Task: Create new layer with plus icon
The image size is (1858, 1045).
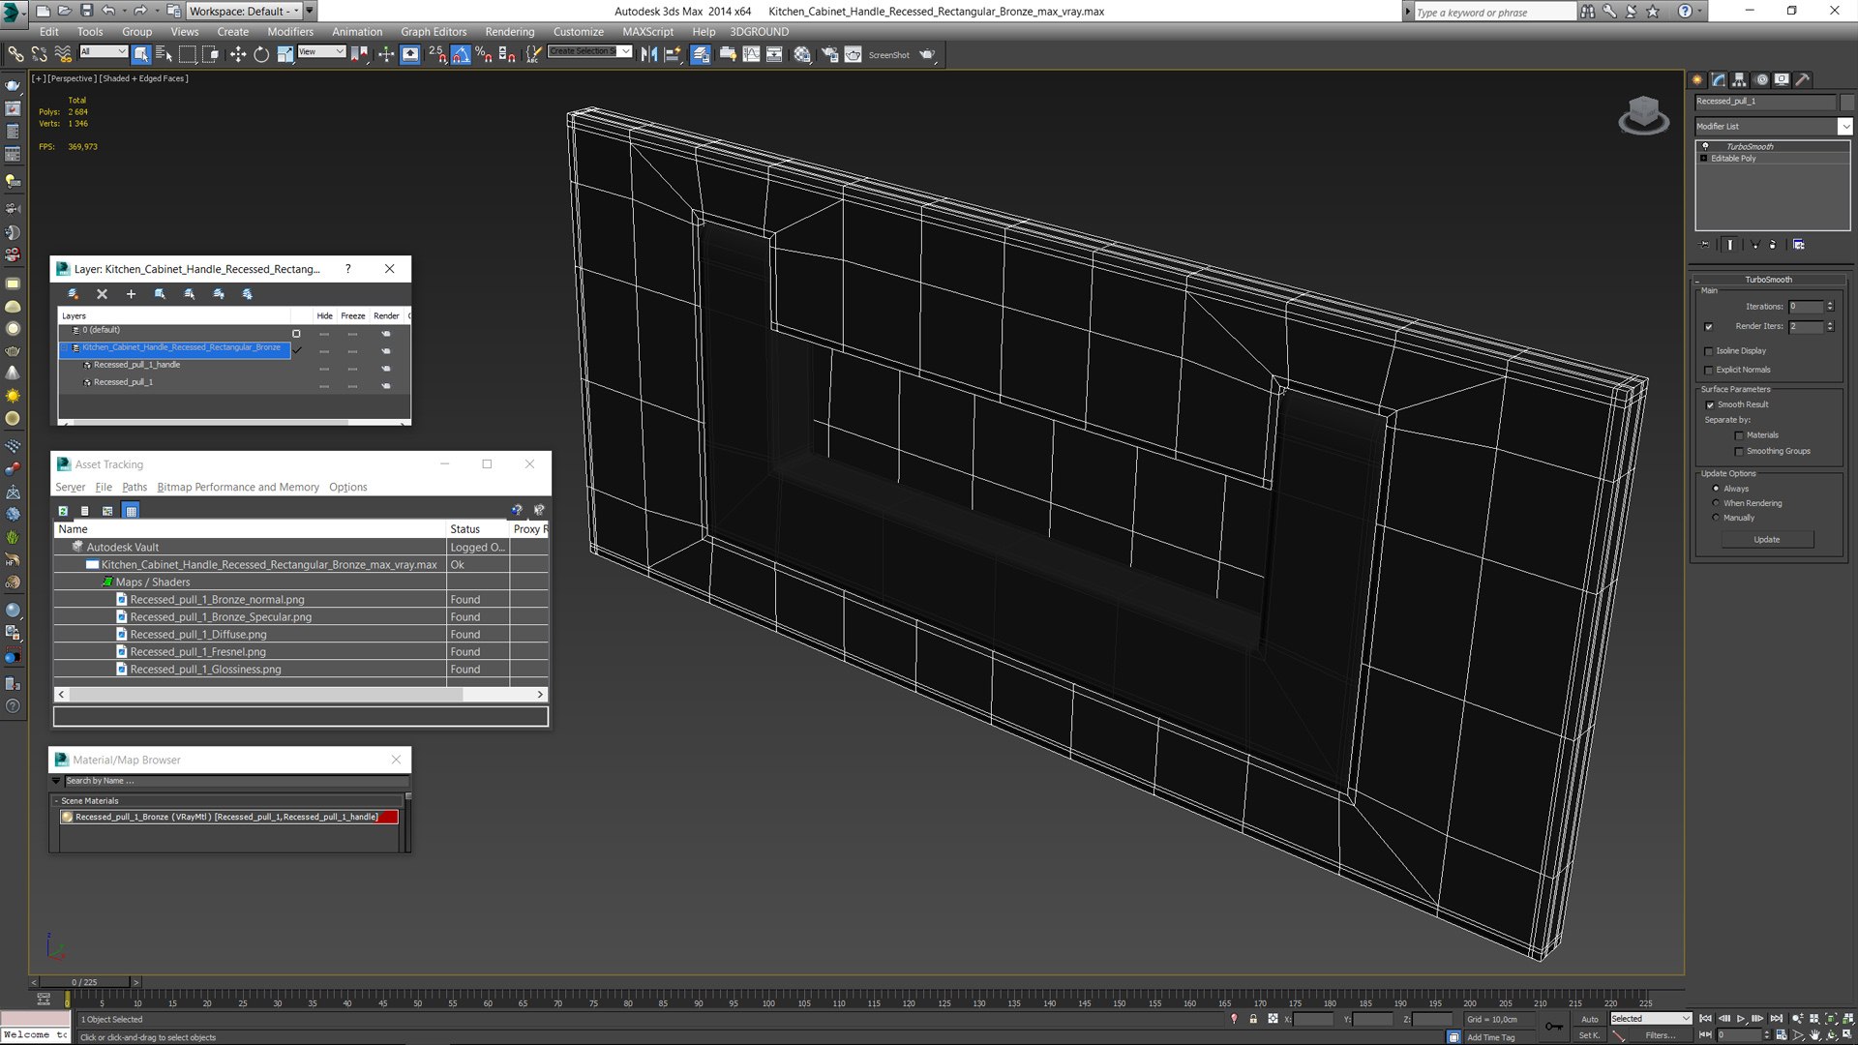Action: point(131,294)
